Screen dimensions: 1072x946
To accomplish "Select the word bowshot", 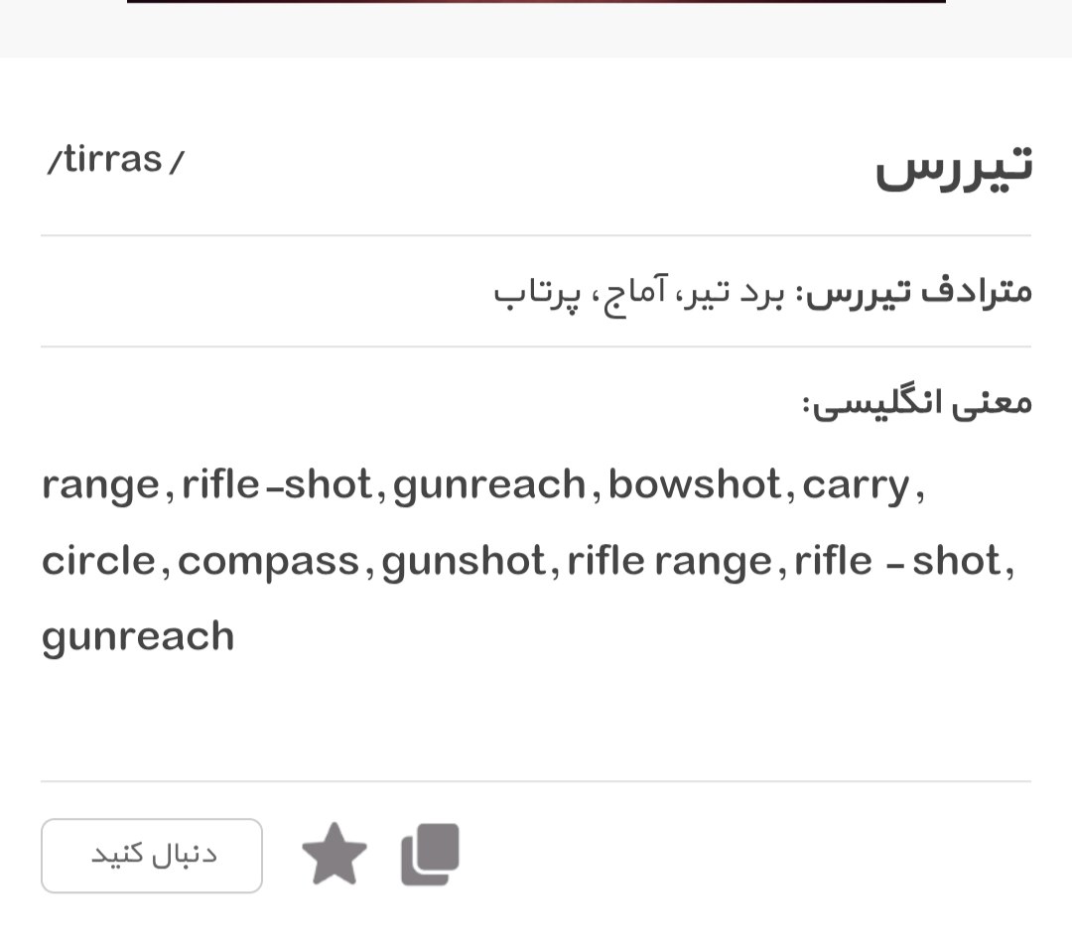I will 695,485.
